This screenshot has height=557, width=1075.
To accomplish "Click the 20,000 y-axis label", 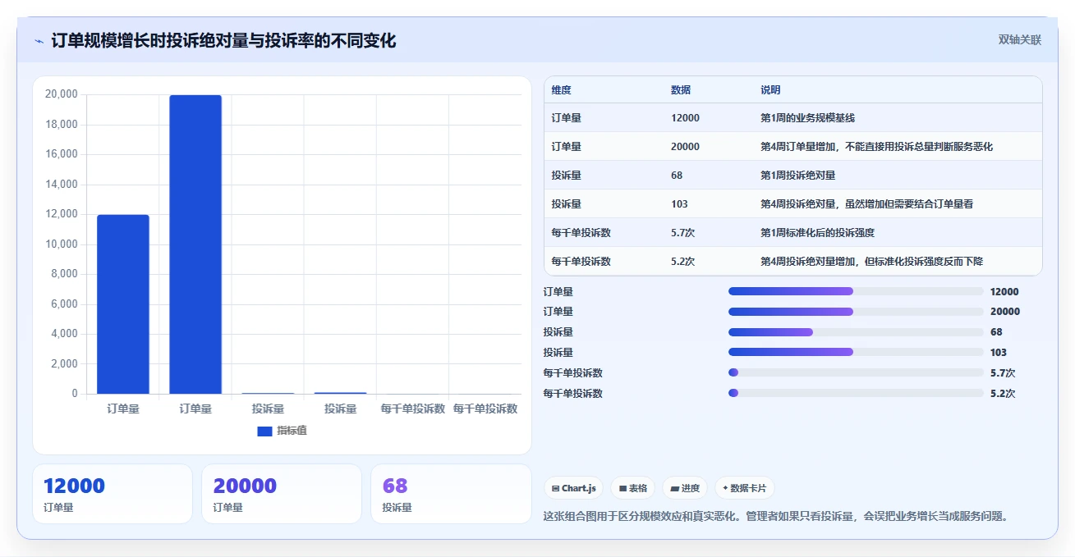I will tap(62, 94).
